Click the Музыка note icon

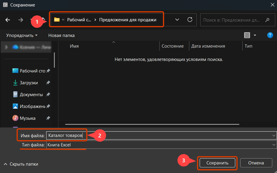click(x=15, y=118)
